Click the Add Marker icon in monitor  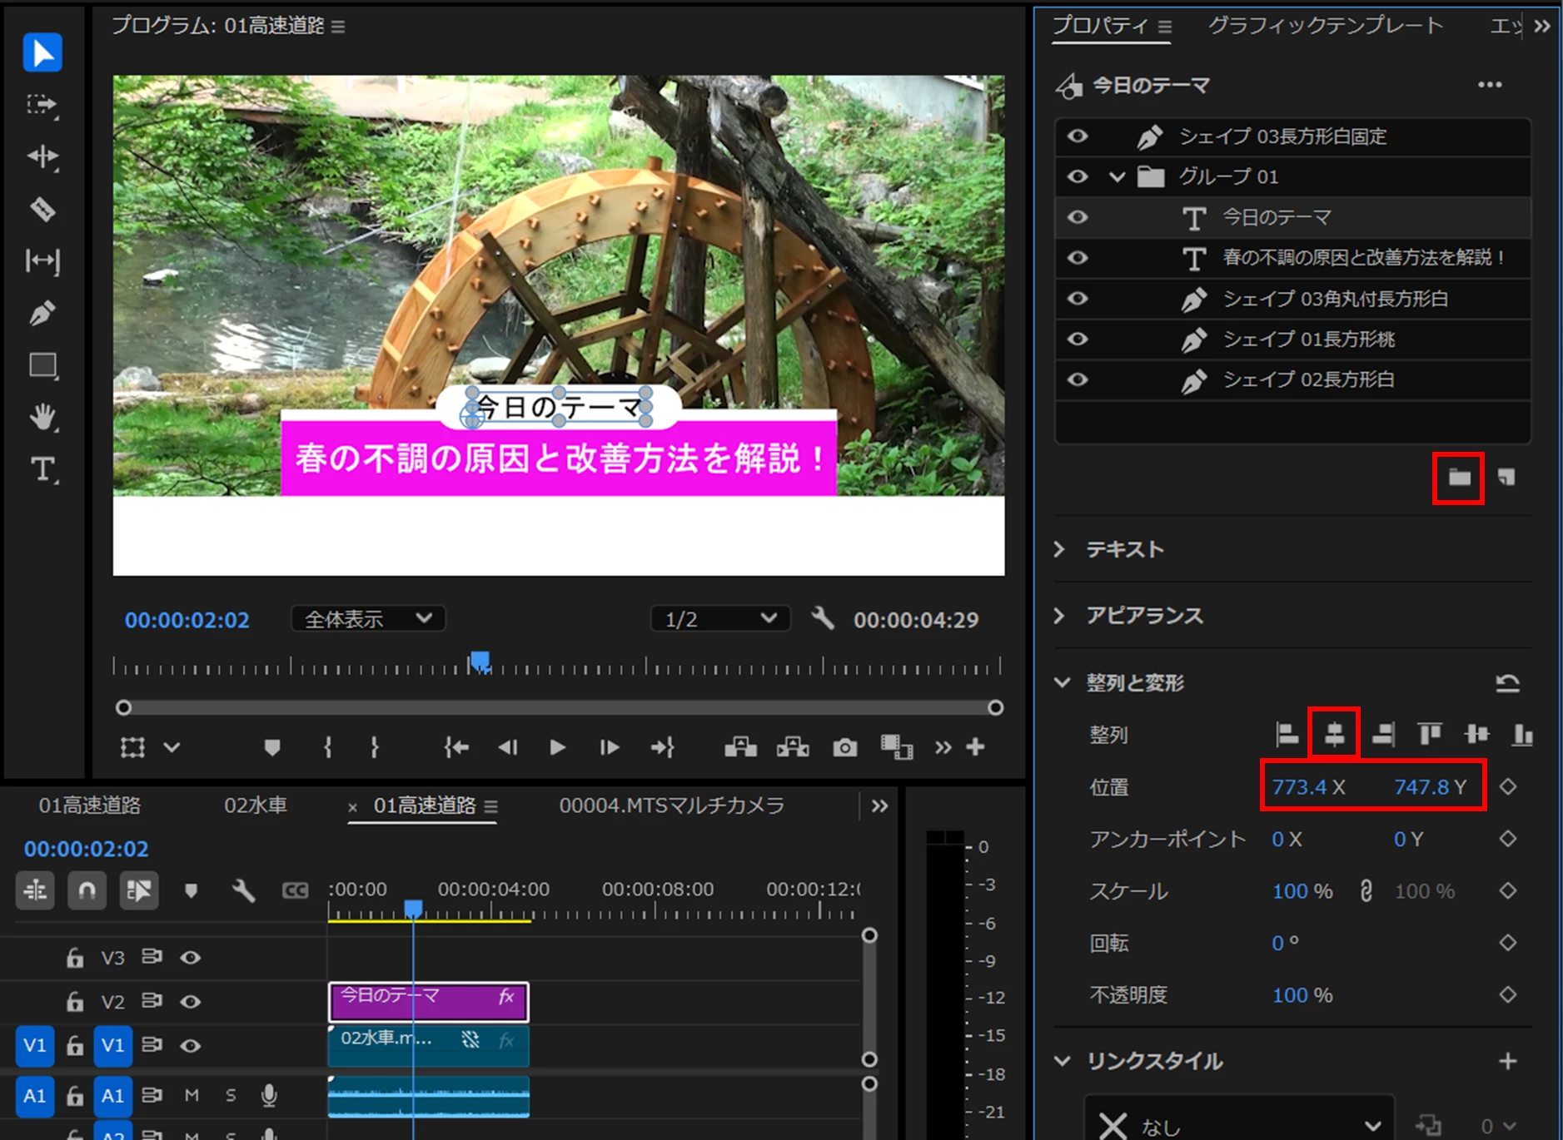tap(271, 747)
